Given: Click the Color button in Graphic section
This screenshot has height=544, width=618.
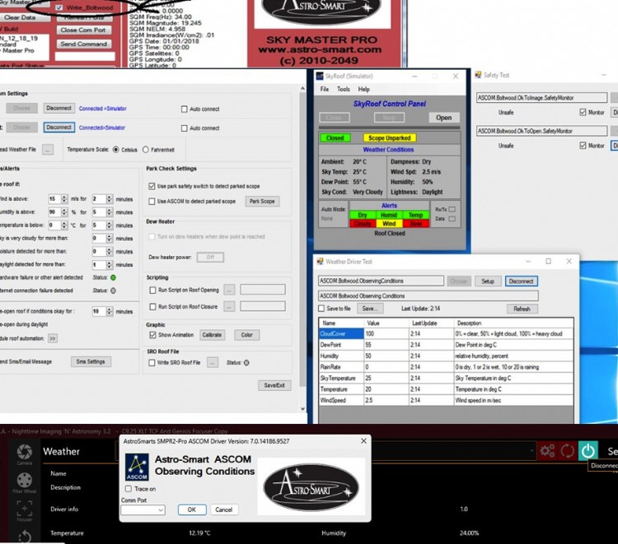Looking at the screenshot, I should (x=246, y=335).
